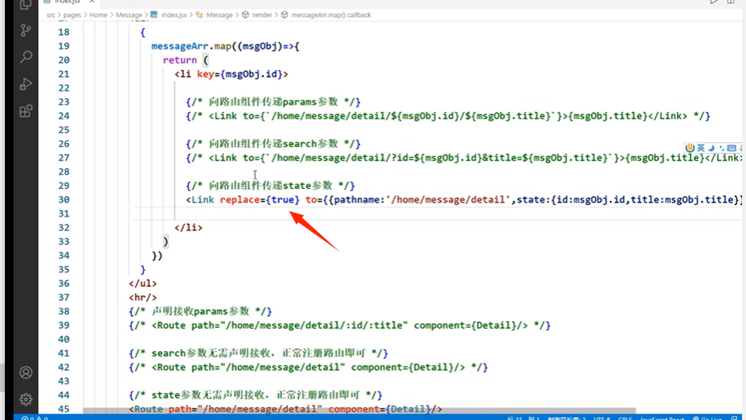Click the params declaration comment on line 38

click(x=200, y=311)
